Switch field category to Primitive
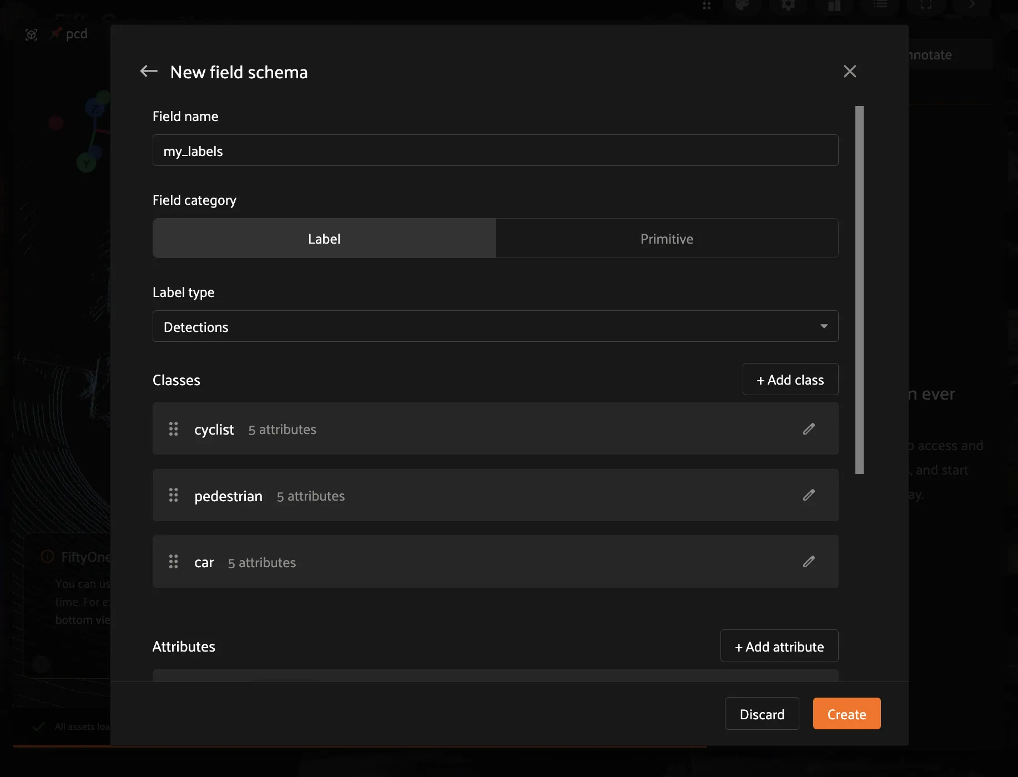This screenshot has width=1018, height=777. coord(667,238)
